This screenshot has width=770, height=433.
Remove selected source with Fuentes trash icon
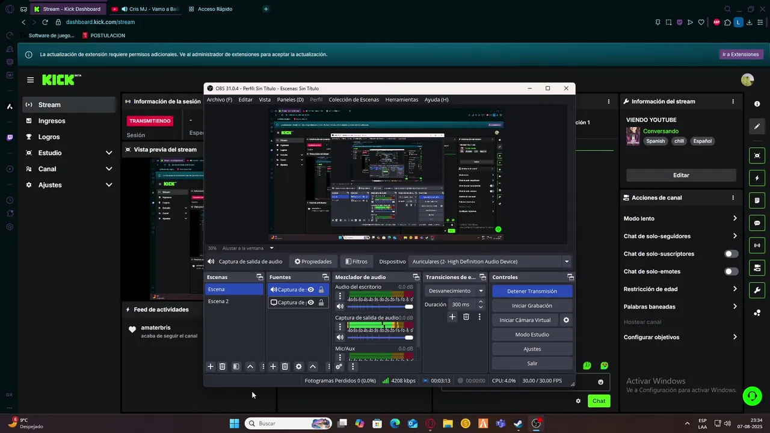pyautogui.click(x=285, y=366)
